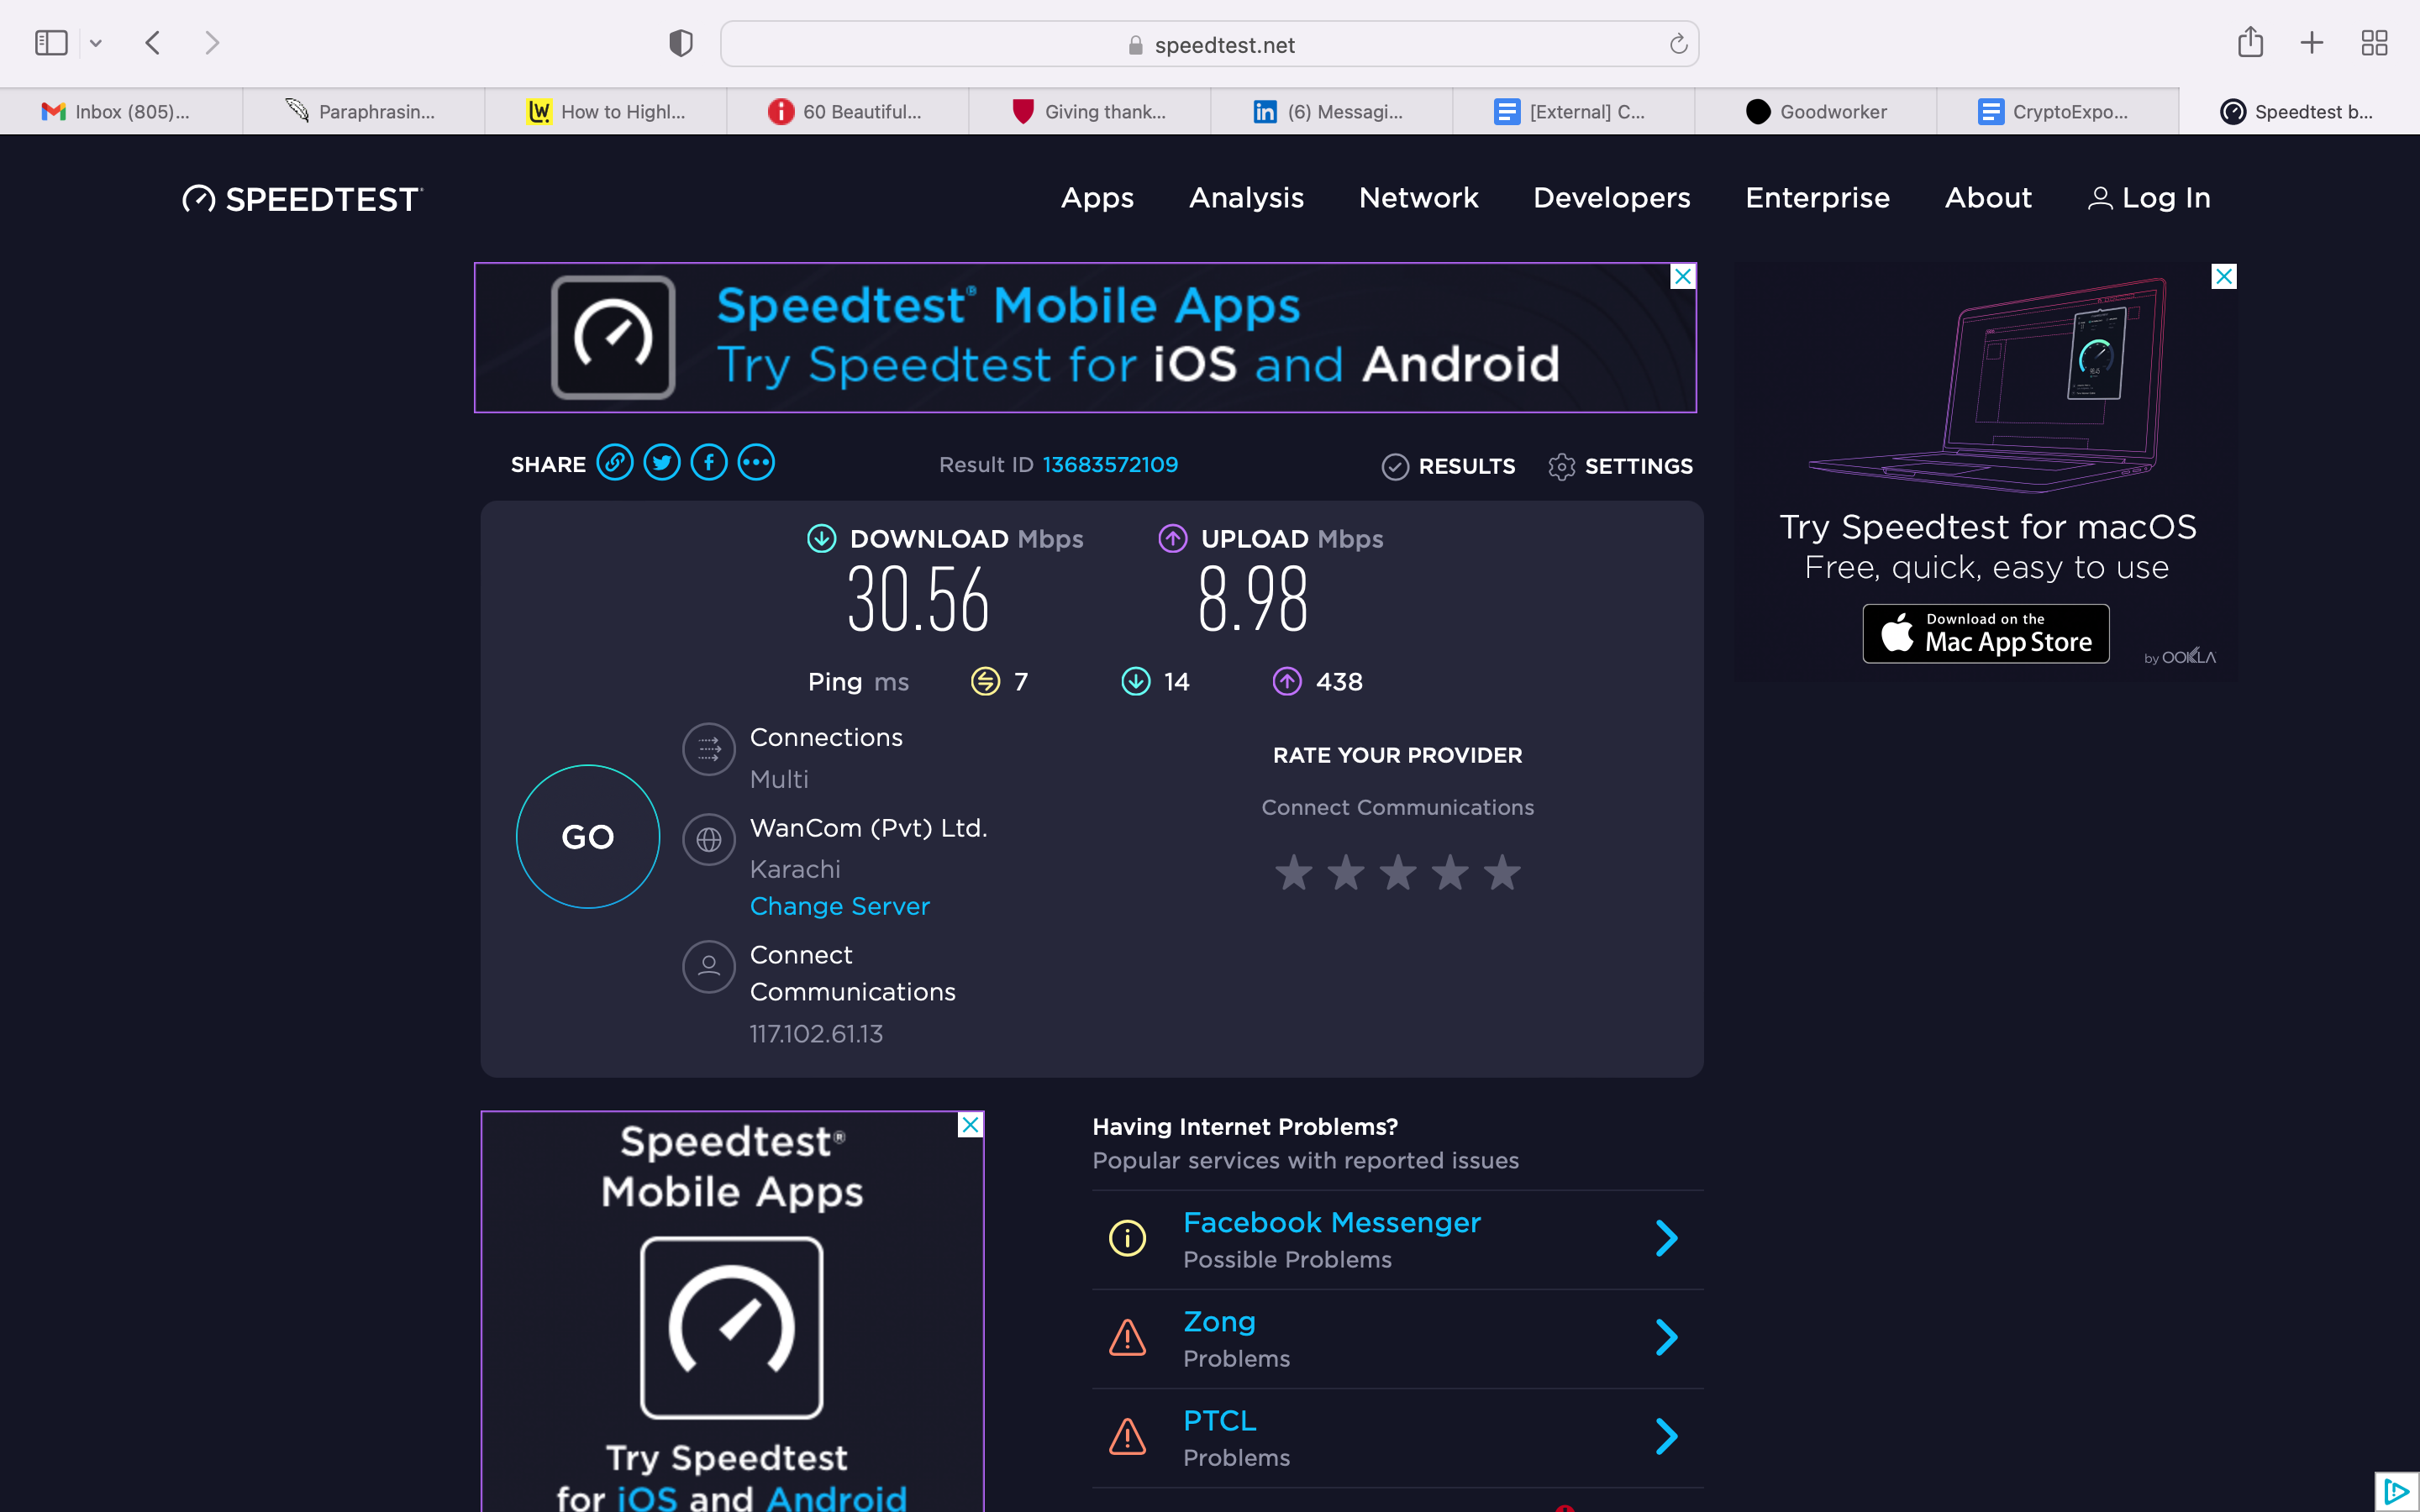This screenshot has height=1512, width=2420.
Task: Open the Developers menu
Action: pyautogui.click(x=1611, y=198)
